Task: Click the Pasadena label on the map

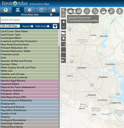Action: click(103, 77)
